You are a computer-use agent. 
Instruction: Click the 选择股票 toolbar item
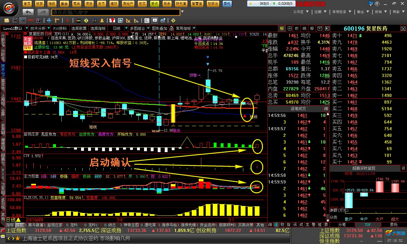tap(79, 29)
